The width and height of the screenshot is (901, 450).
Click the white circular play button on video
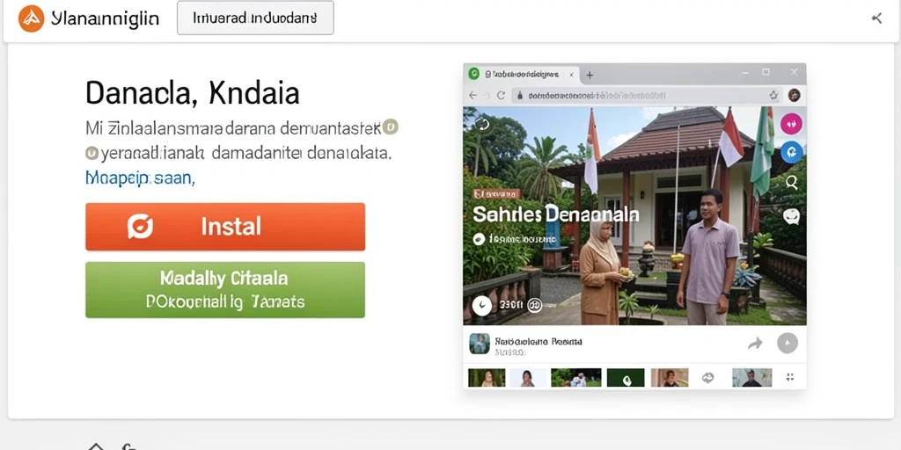pyautogui.click(x=481, y=306)
